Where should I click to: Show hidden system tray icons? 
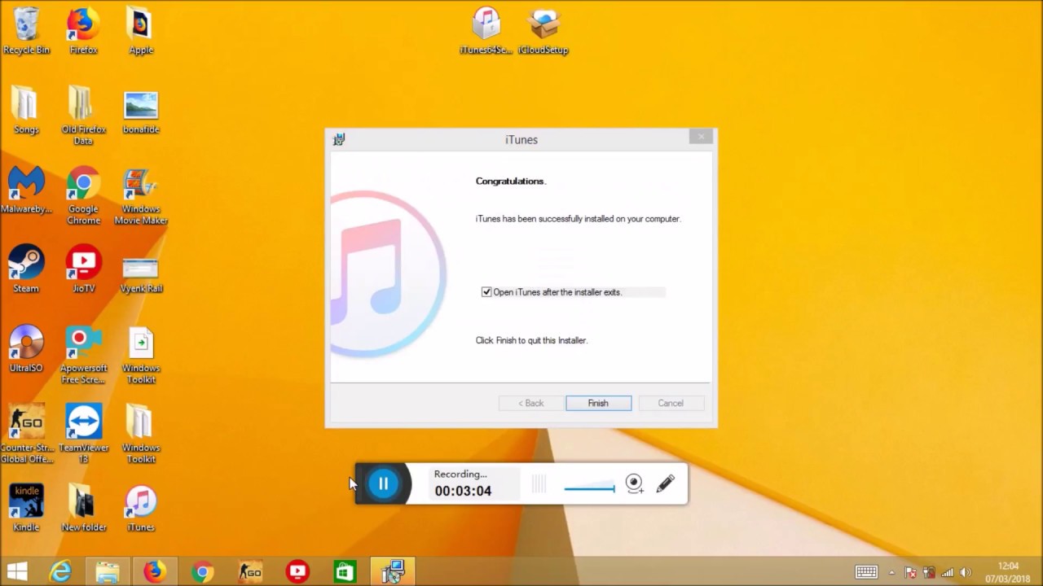[891, 572]
